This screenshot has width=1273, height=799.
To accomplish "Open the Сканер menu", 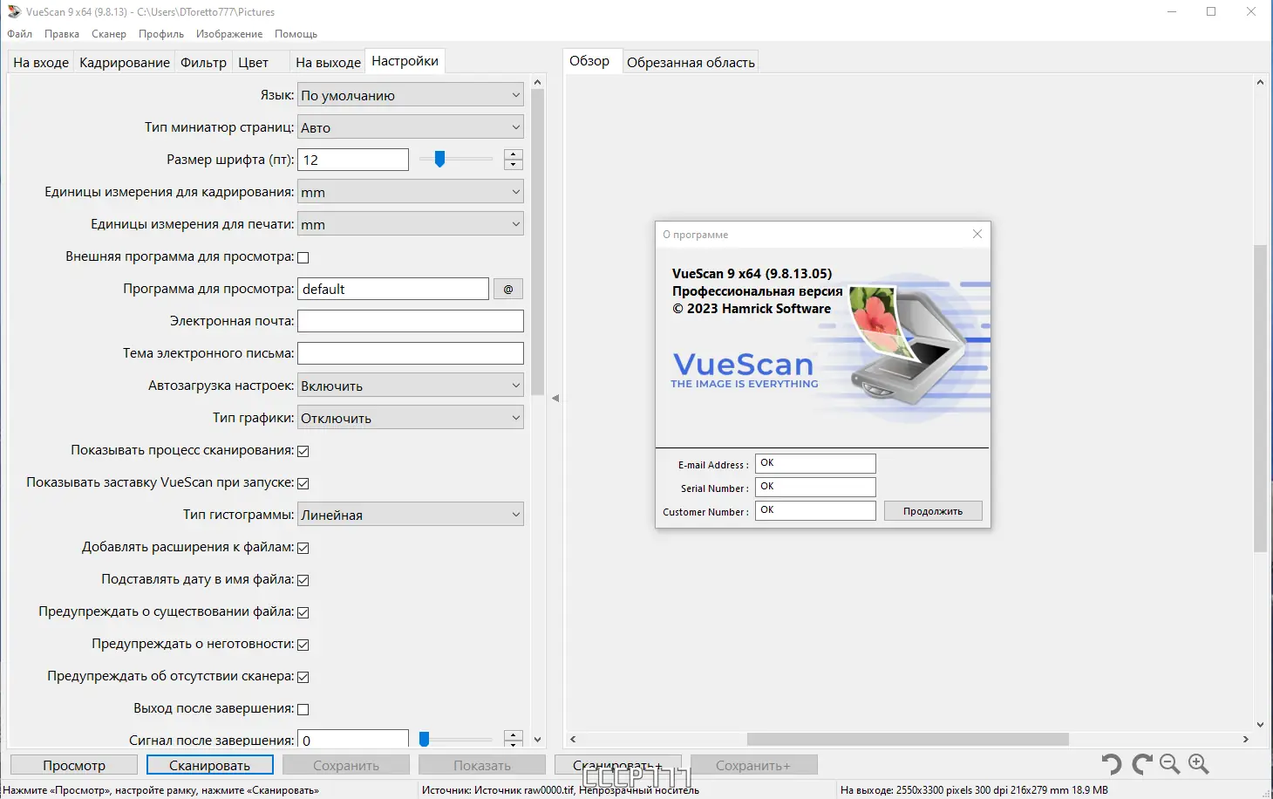I will click(x=108, y=33).
